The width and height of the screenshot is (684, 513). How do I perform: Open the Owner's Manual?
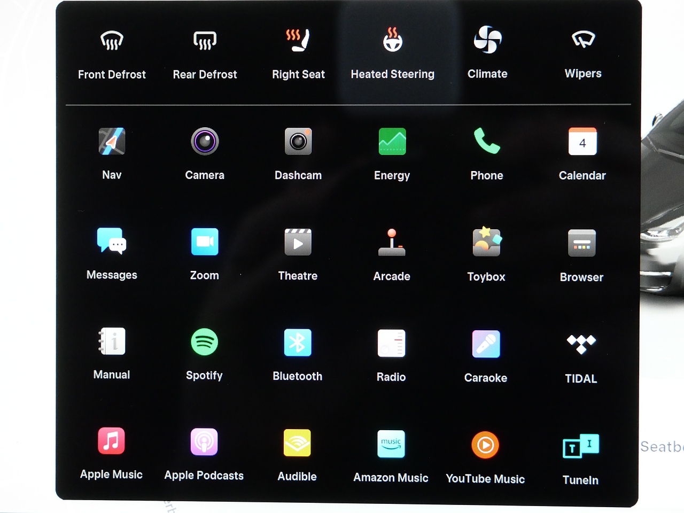(x=112, y=341)
